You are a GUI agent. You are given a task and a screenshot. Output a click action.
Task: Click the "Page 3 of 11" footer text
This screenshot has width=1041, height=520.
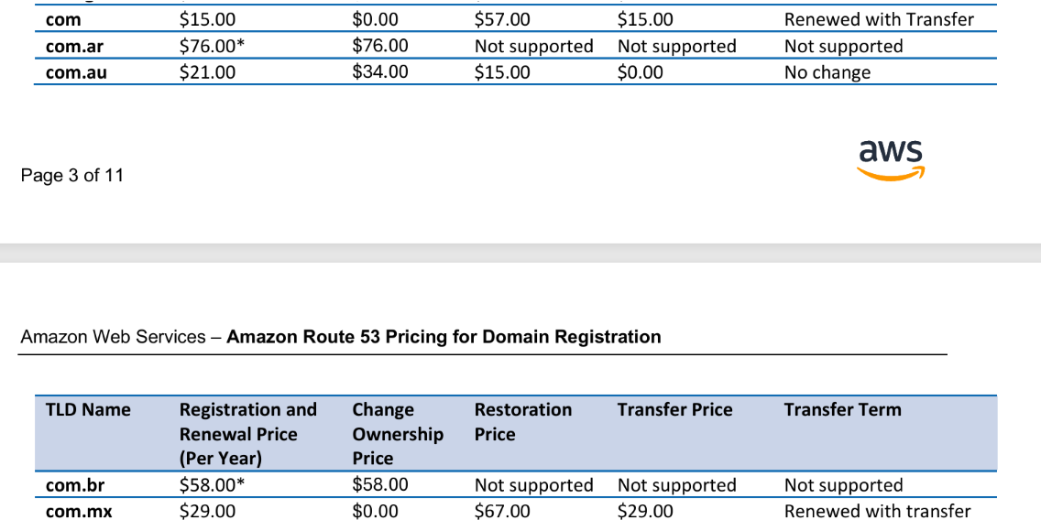coord(71,175)
